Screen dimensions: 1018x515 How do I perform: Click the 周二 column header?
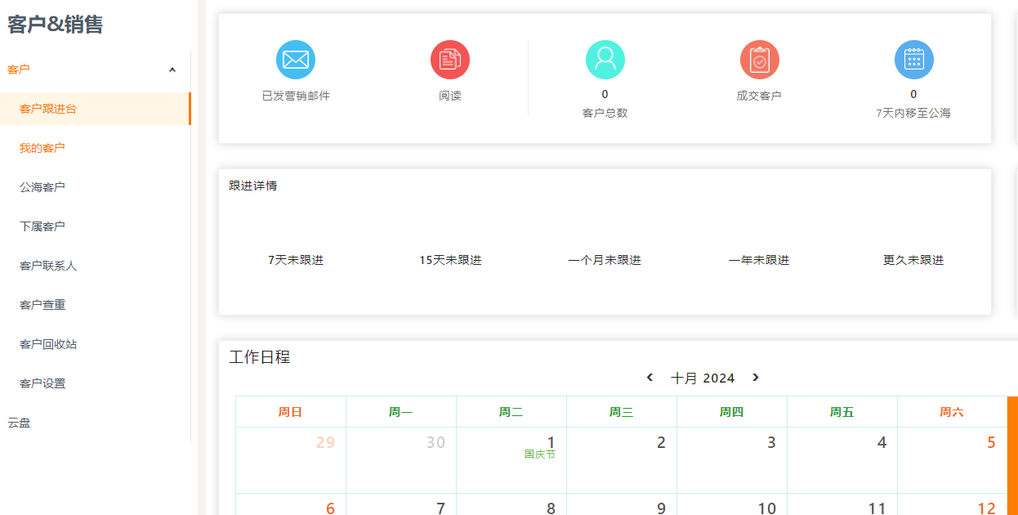click(x=511, y=412)
